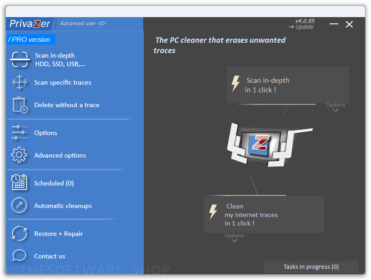Screen dimensions: 371x280
Task: Open Tasks in progress (0) panel
Action: pos(311,267)
